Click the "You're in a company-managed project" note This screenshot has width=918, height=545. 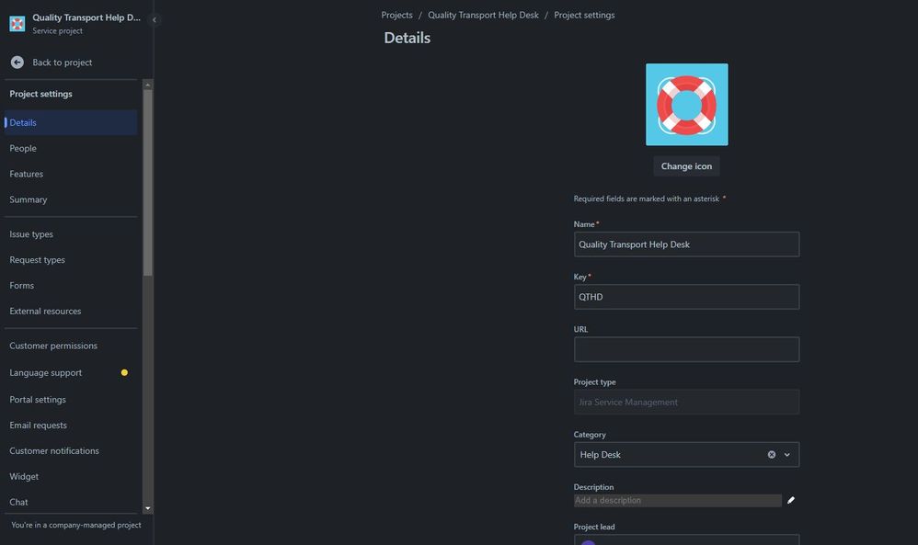pos(76,525)
